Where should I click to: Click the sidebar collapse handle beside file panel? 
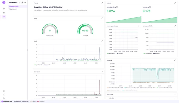[28, 50]
